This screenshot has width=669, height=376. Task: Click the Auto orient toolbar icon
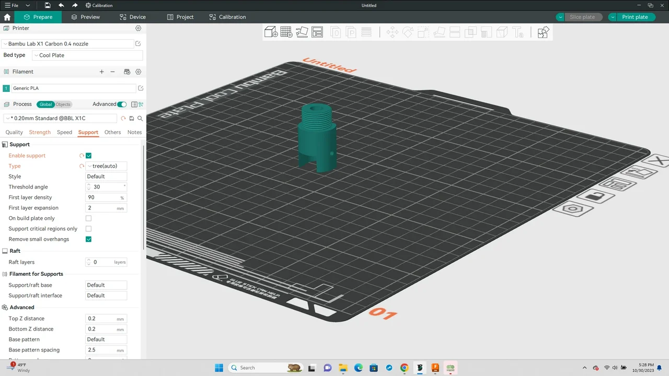302,32
